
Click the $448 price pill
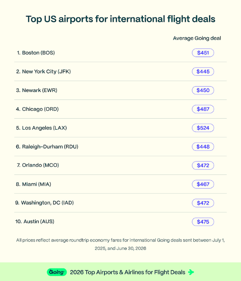pos(203,147)
